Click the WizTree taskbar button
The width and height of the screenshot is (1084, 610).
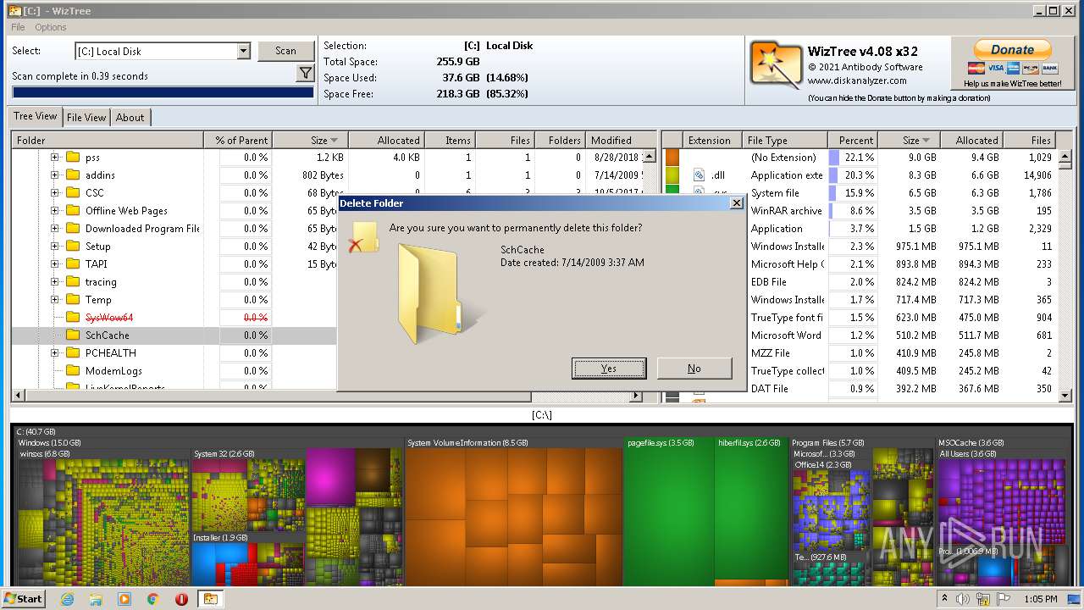(x=210, y=599)
